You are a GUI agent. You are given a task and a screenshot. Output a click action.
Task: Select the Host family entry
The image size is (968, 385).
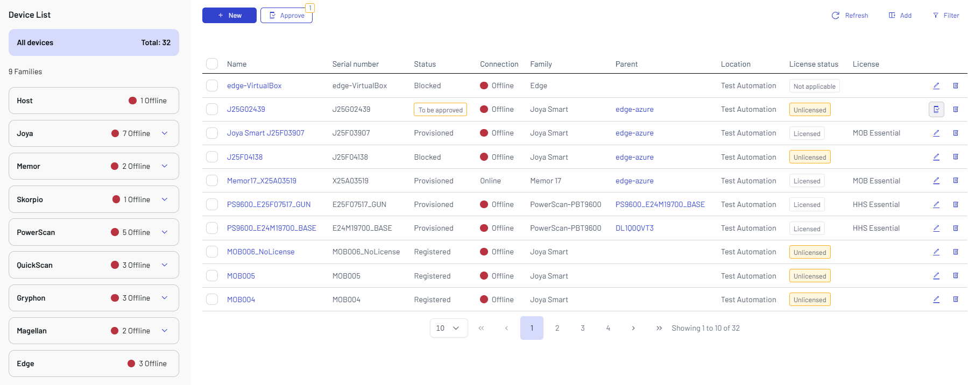(94, 101)
